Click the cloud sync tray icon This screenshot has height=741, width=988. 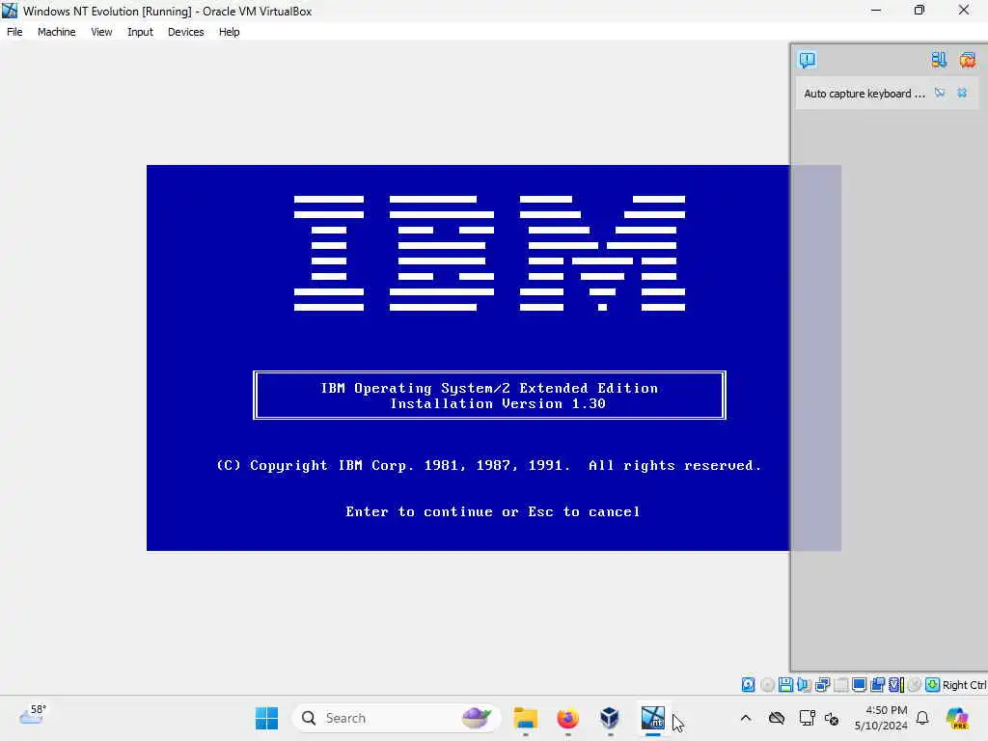click(x=777, y=718)
